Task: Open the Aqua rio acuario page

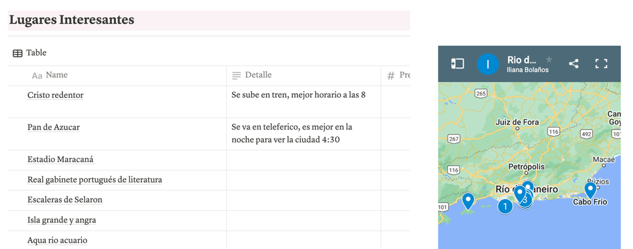Action: coord(57,240)
